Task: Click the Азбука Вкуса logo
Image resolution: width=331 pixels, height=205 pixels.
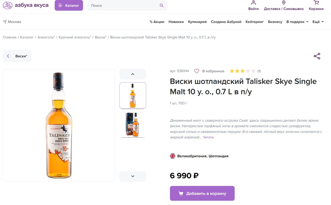Action: 26,5
